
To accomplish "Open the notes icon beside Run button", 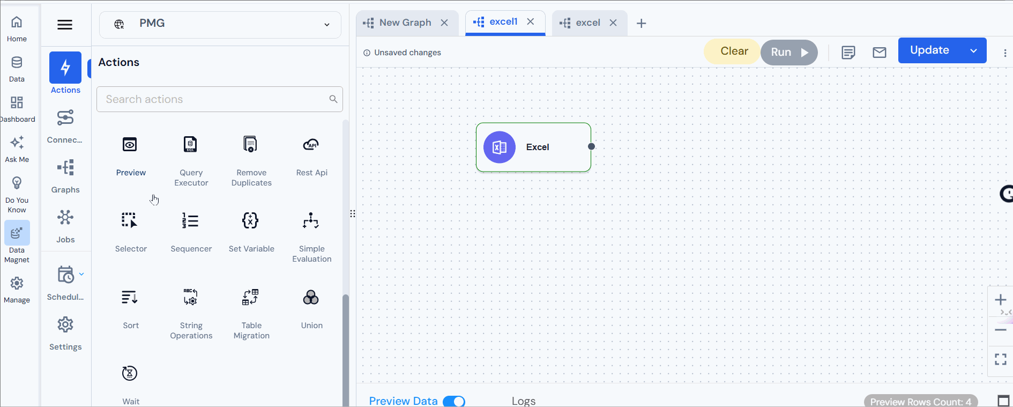I will 848,53.
